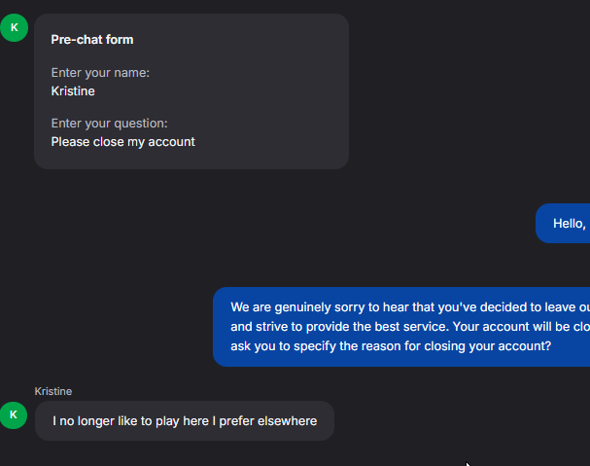Click the name value Kristine in the form
590x466 pixels.
pyautogui.click(x=73, y=91)
